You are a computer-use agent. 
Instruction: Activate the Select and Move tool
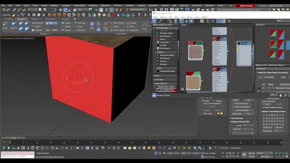click(x=60, y=10)
